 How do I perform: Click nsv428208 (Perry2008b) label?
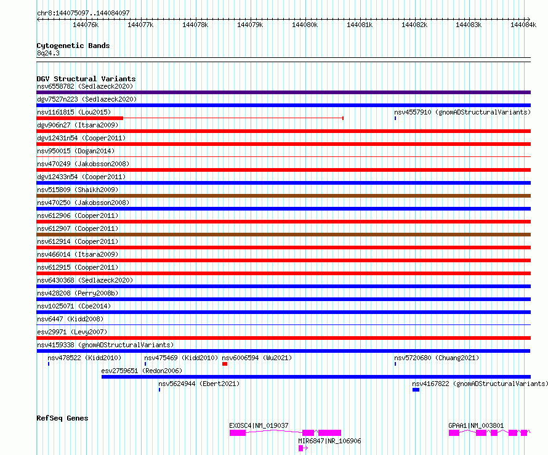click(x=78, y=293)
